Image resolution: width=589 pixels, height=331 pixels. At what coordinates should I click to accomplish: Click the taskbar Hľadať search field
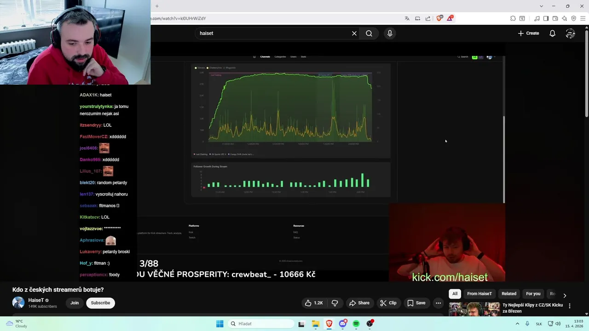click(261, 324)
